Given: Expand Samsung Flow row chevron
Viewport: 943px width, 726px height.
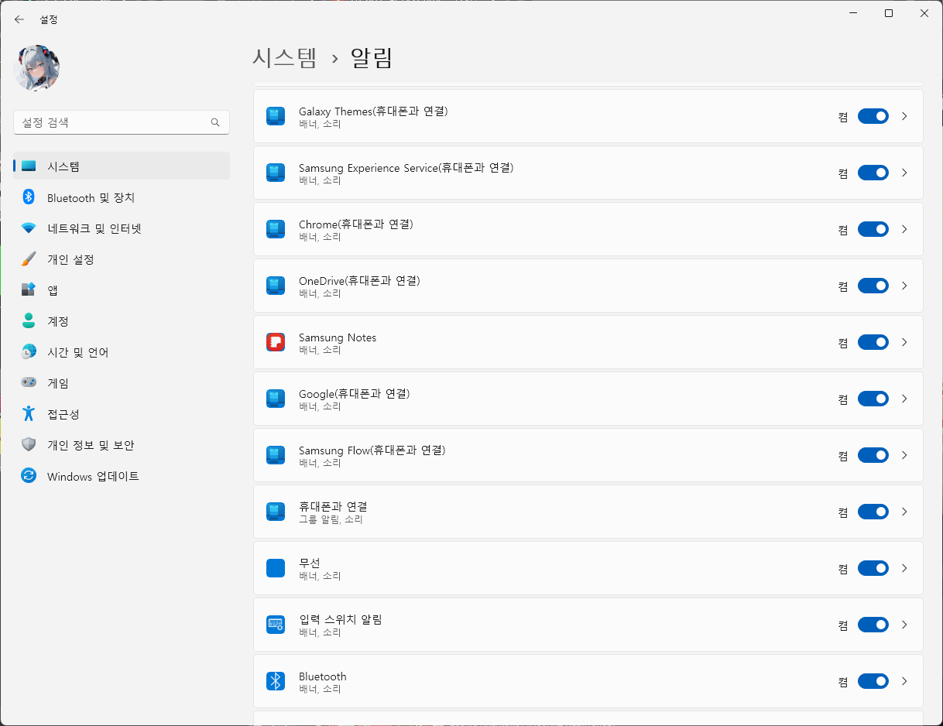Looking at the screenshot, I should 904,455.
